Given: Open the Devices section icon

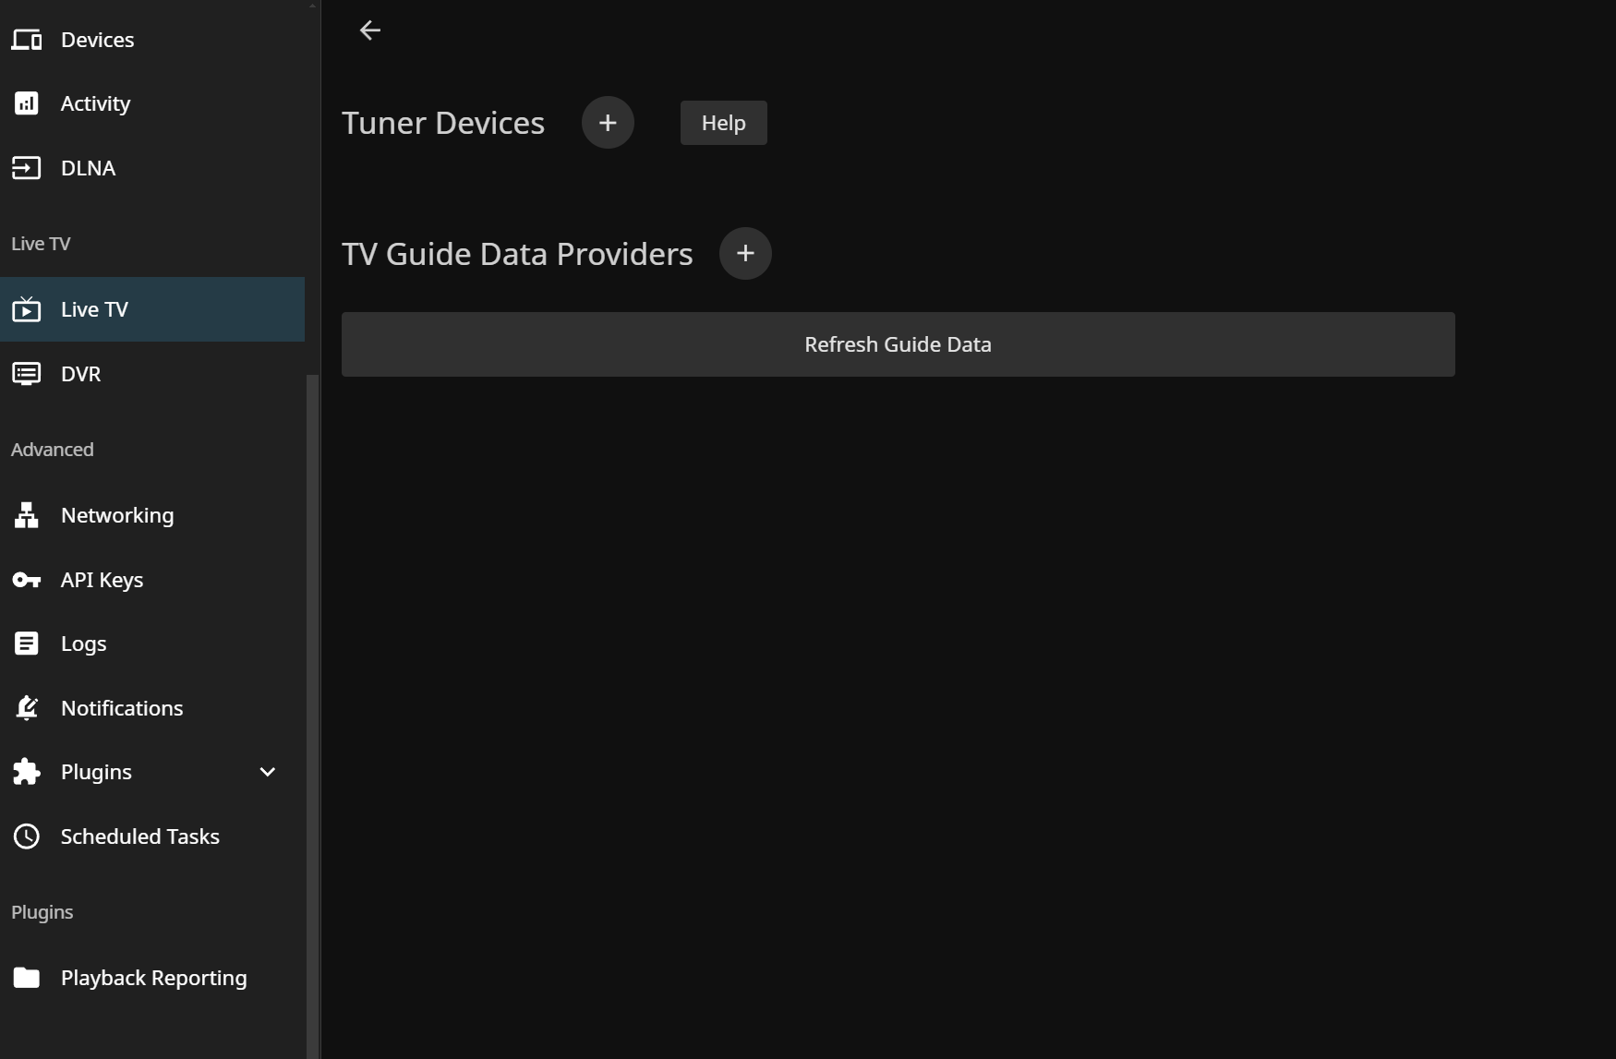Looking at the screenshot, I should pyautogui.click(x=27, y=40).
